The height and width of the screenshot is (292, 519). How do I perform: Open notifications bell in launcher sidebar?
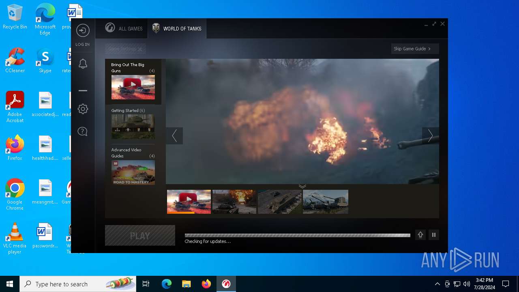83,64
